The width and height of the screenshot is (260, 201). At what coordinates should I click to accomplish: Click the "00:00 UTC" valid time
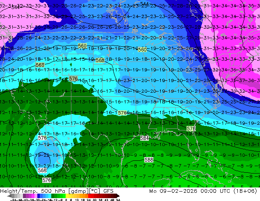tap(215, 191)
